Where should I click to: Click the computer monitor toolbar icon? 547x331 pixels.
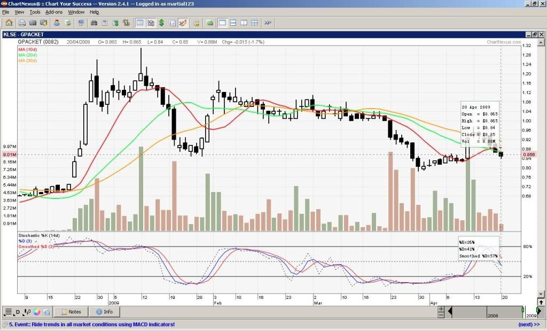pyautogui.click(x=81, y=22)
